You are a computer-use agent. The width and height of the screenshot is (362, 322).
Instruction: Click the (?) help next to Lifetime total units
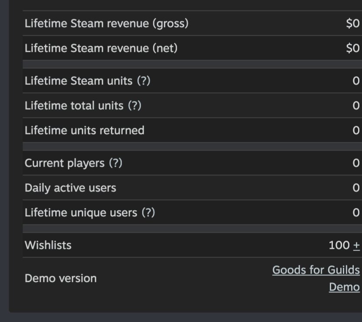pos(135,106)
